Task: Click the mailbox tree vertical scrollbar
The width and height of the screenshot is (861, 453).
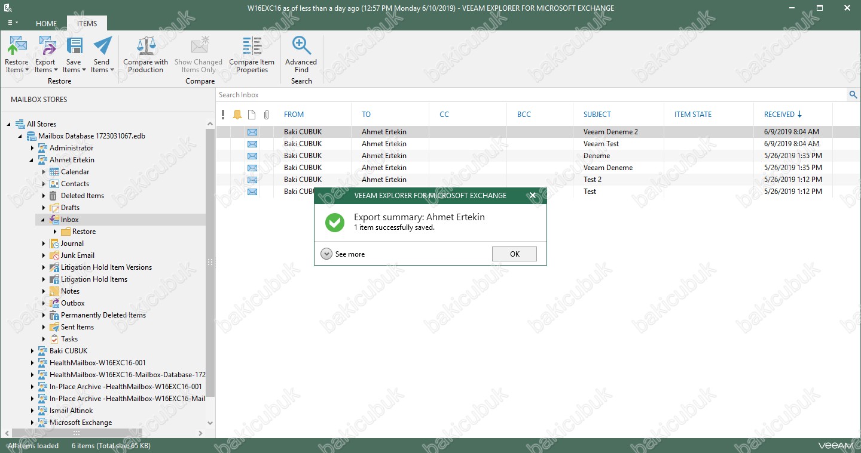Action: 210,263
